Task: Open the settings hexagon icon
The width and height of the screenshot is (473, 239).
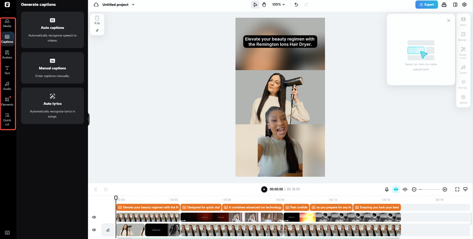Action: [x=465, y=4]
